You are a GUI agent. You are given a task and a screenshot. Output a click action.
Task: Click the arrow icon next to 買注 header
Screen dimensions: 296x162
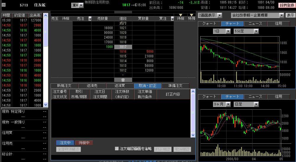pos(173,19)
